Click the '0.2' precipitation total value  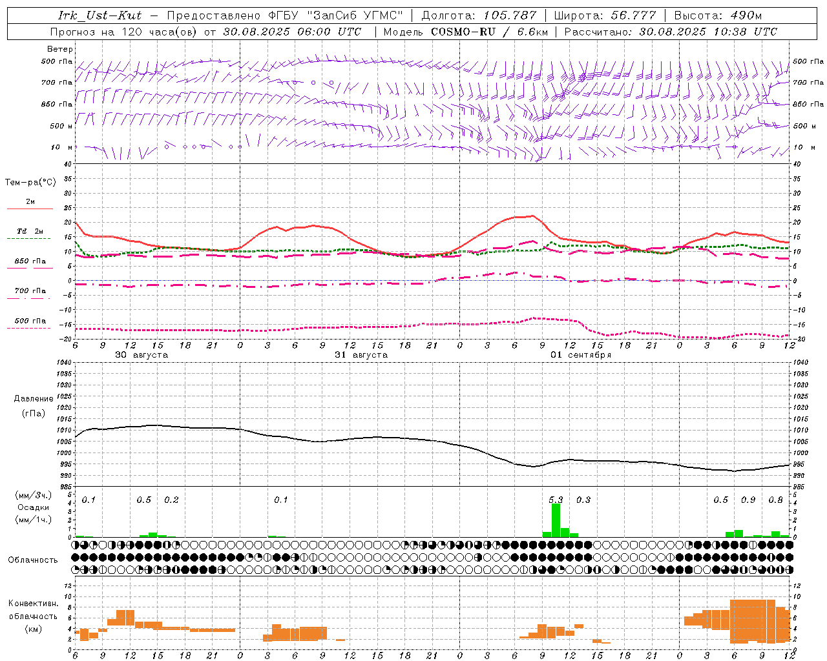[171, 500]
